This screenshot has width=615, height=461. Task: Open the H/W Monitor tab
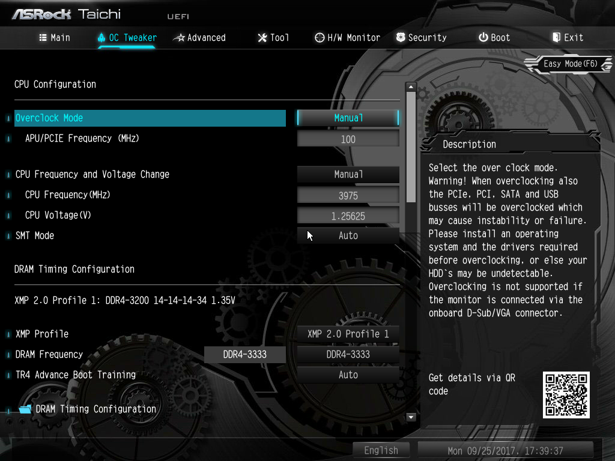pos(348,38)
